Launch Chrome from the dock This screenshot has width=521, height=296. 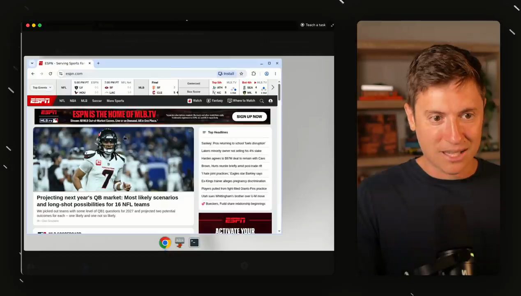[165, 243]
